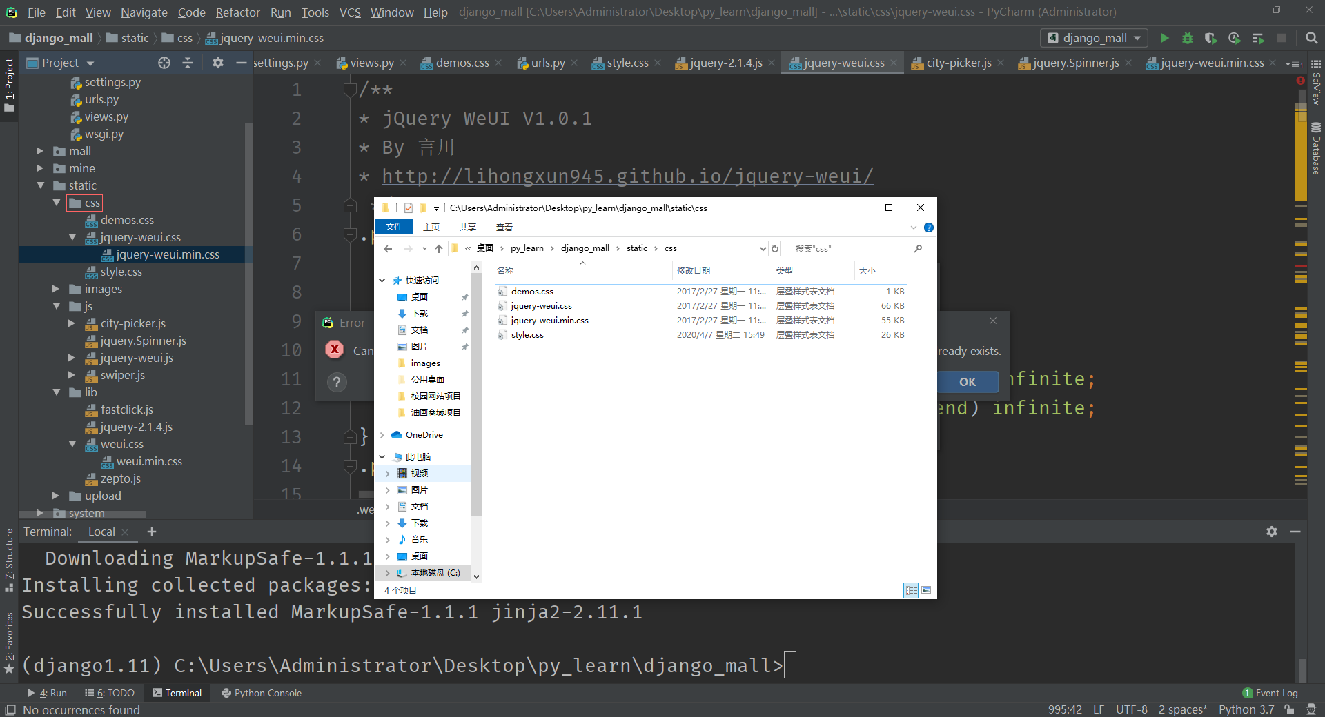Click OK in the Error dialog
This screenshot has height=717, width=1325.
(968, 382)
